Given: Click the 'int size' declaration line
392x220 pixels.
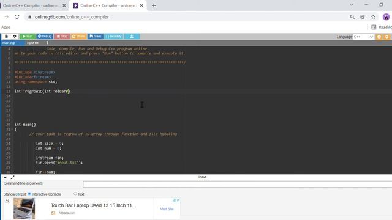Looking at the screenshot, I should 50,144.
